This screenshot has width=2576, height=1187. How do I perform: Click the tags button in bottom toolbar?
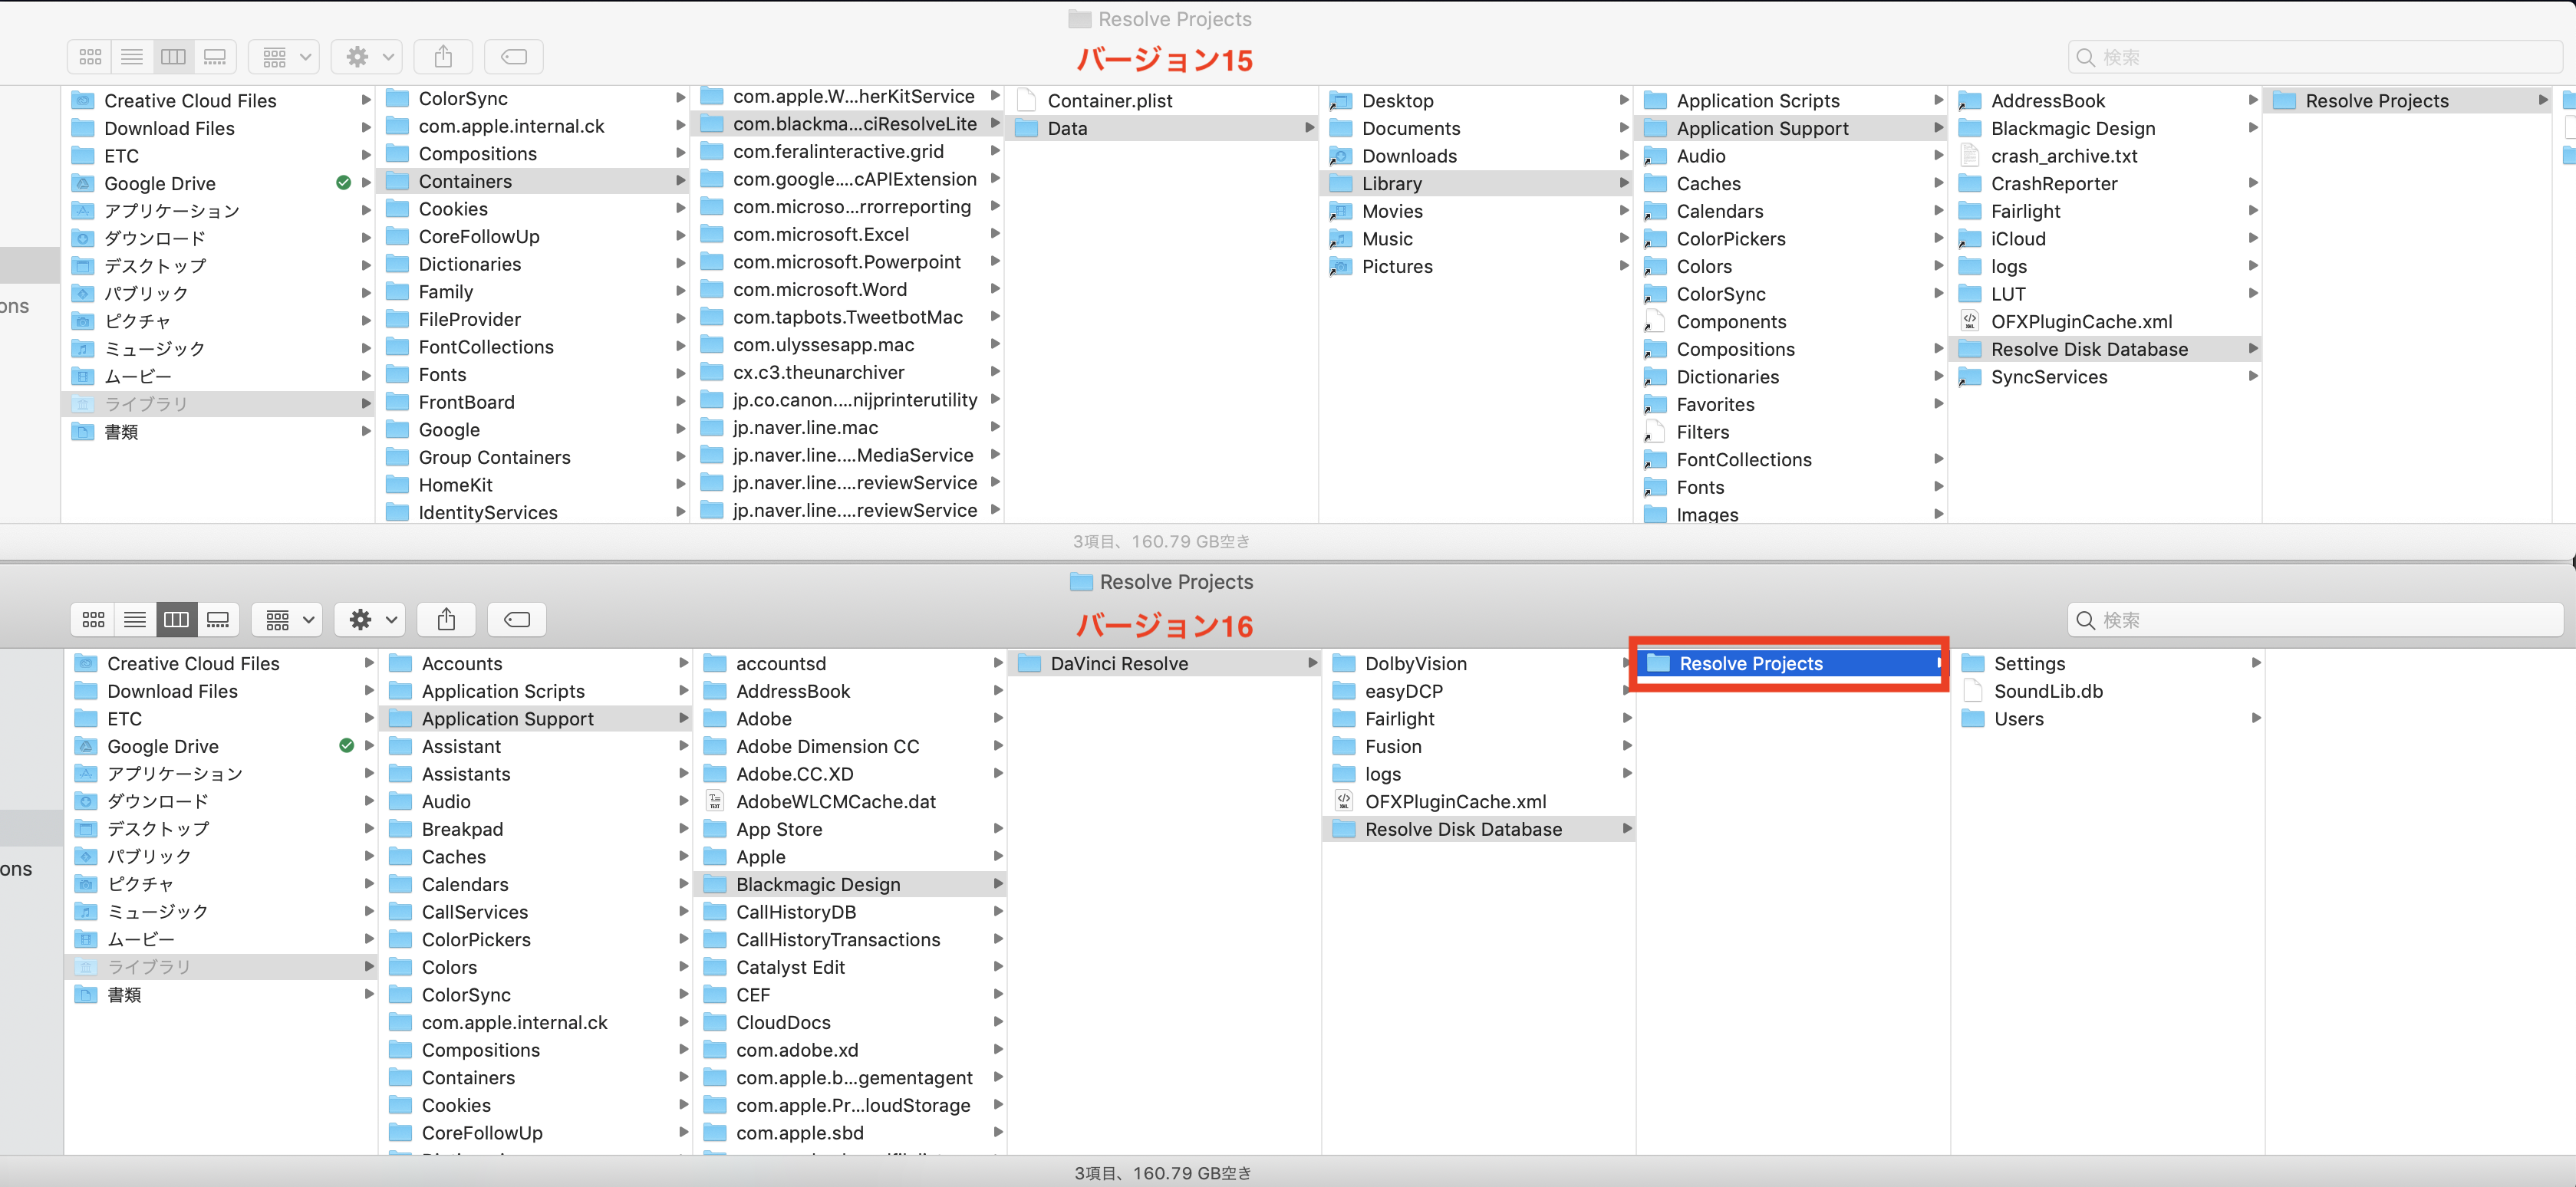click(x=517, y=620)
